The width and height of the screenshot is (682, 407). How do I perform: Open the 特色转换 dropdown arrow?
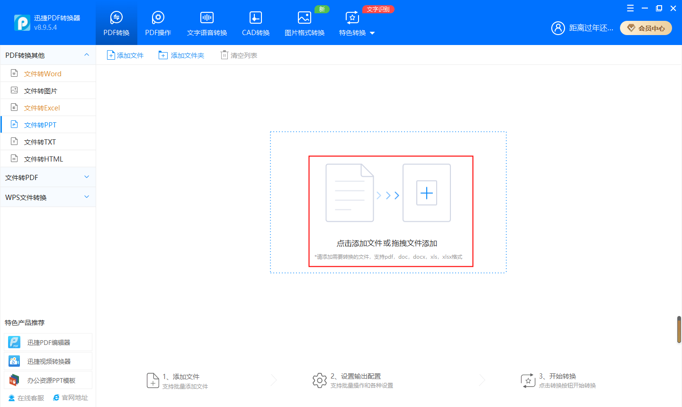(x=372, y=33)
